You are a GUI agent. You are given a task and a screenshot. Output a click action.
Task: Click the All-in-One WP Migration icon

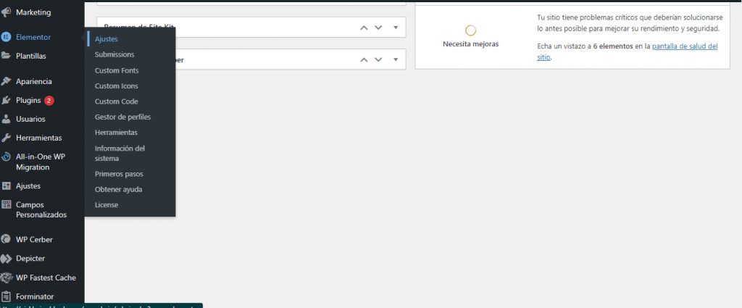(6, 157)
